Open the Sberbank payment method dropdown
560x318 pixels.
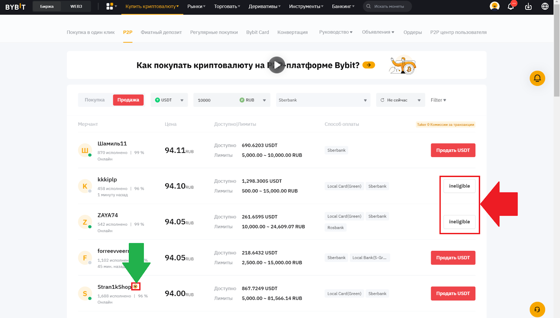(x=323, y=100)
